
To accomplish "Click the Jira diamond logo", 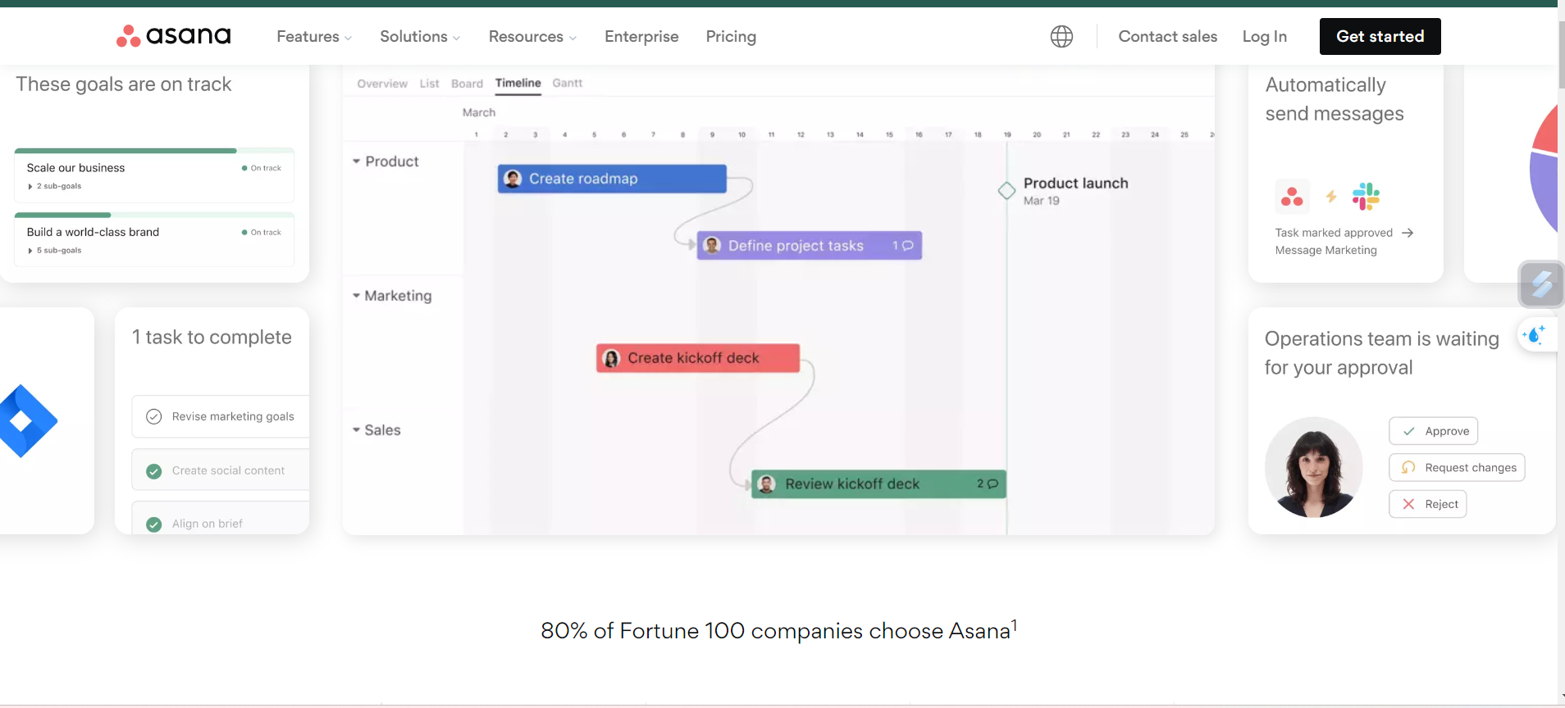I will [x=25, y=421].
